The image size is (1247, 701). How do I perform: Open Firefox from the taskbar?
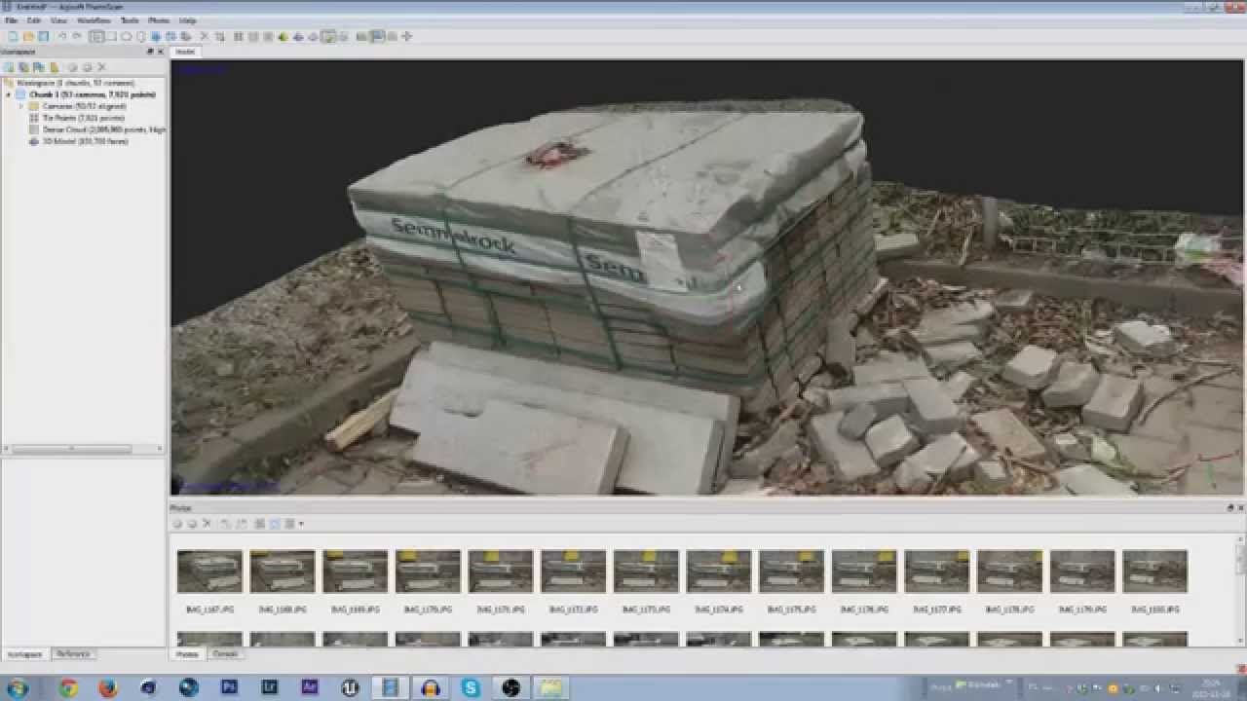[108, 687]
